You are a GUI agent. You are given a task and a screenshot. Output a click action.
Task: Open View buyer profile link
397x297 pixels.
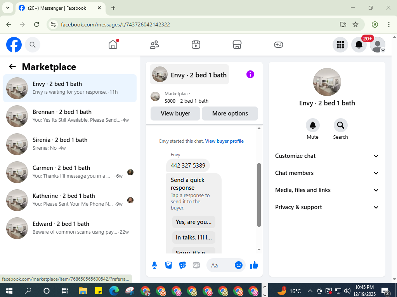[224, 141]
